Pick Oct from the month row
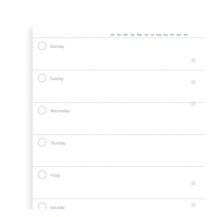This screenshot has height=217, width=217. tap(172, 35)
